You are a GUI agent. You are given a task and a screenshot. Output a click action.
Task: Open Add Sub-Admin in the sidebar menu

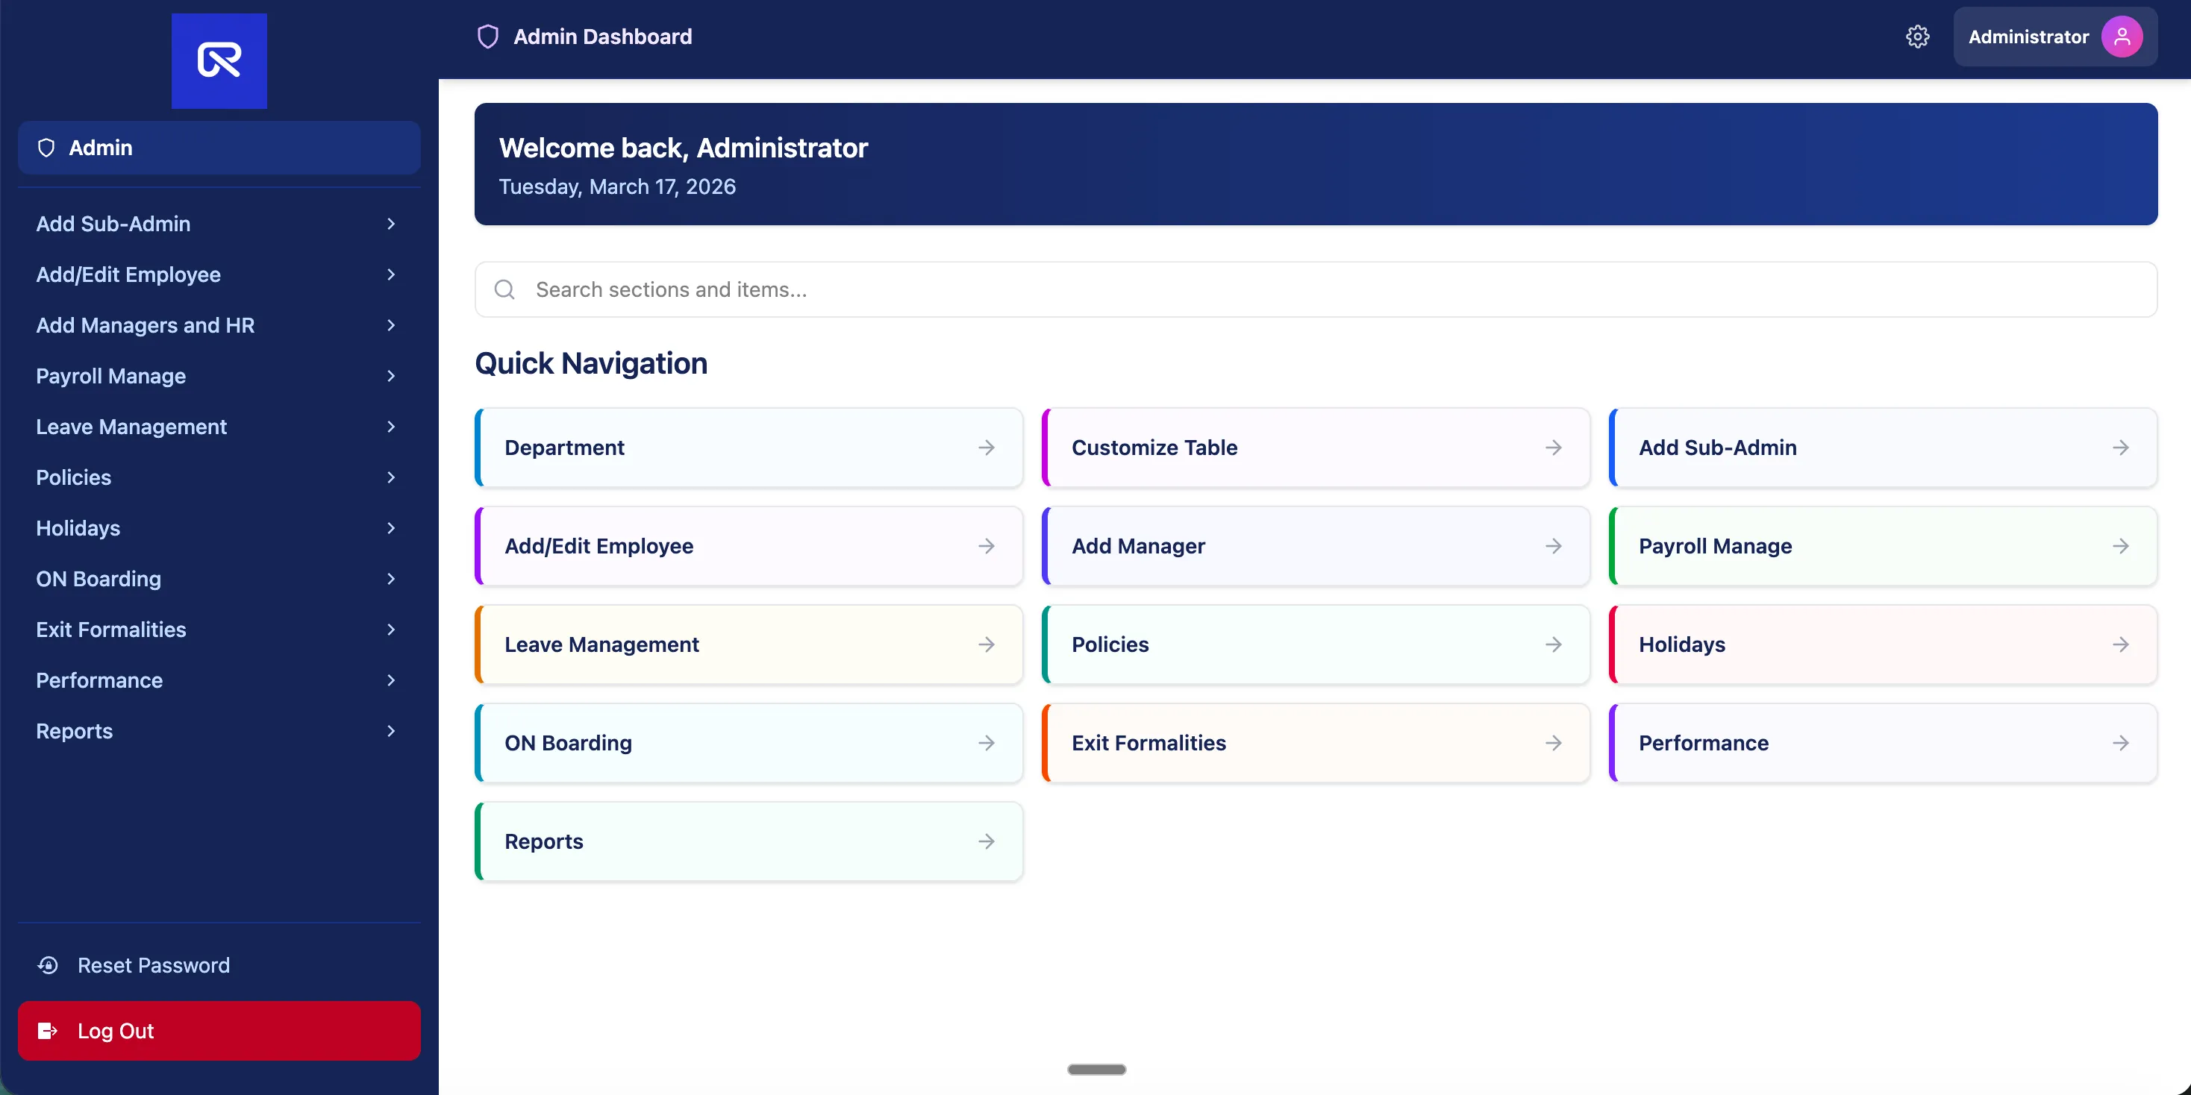pos(219,224)
